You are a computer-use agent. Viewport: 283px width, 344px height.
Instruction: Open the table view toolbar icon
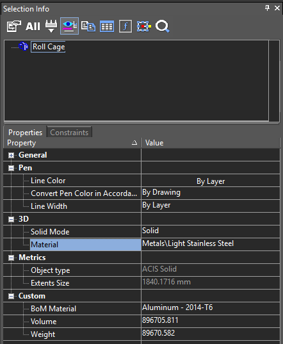107,26
